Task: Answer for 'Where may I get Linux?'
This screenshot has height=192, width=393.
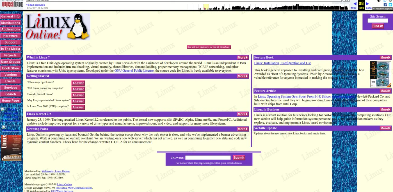Action: tap(78, 83)
